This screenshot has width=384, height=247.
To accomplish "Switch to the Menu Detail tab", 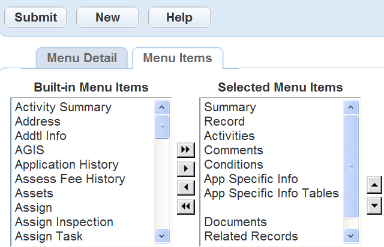I will (x=82, y=59).
